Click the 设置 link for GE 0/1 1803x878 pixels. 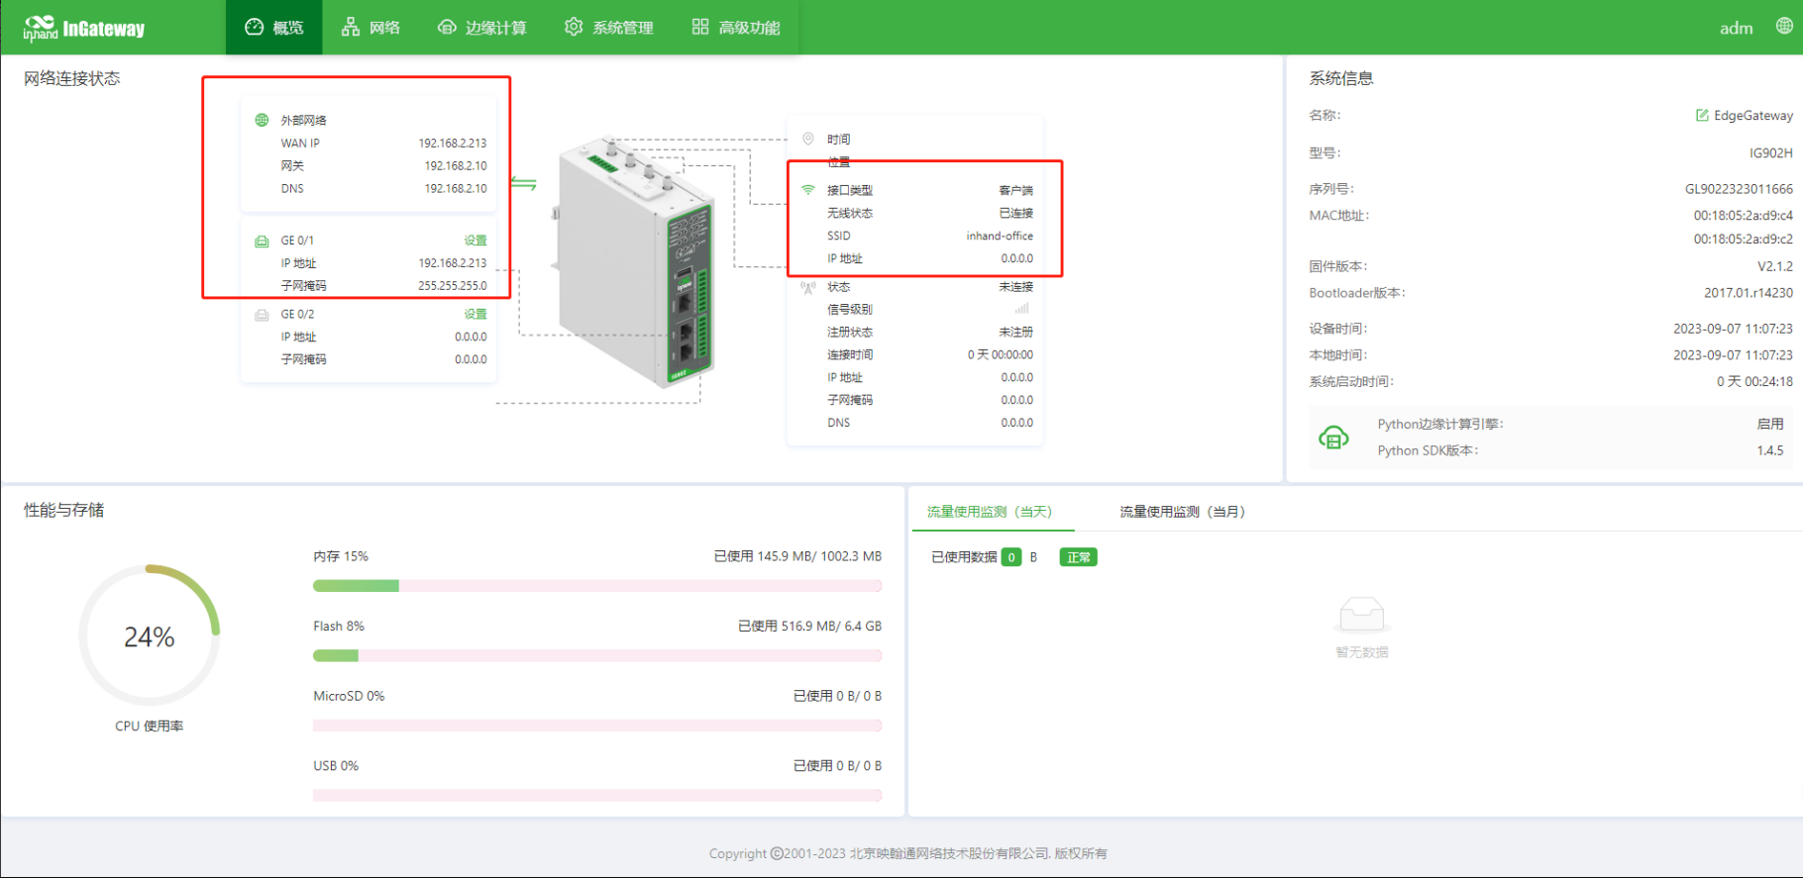pyautogui.click(x=476, y=241)
